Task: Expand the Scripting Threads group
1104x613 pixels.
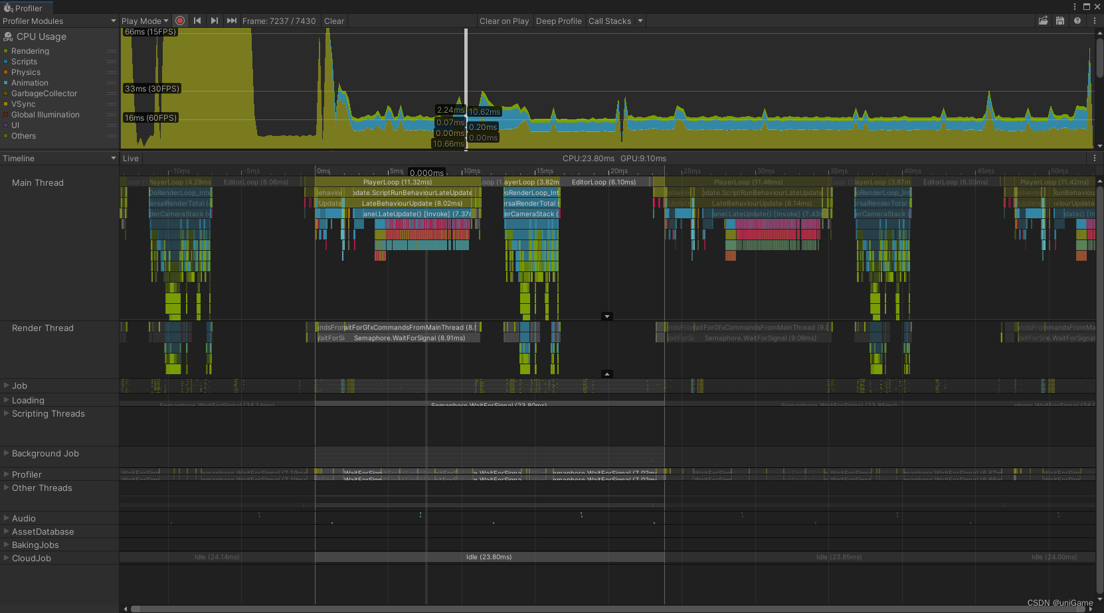Action: tap(6, 413)
